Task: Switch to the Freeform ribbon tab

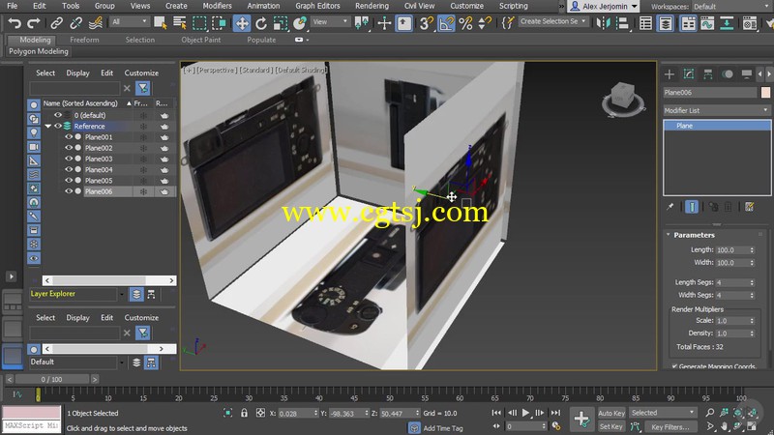Action: tap(84, 40)
